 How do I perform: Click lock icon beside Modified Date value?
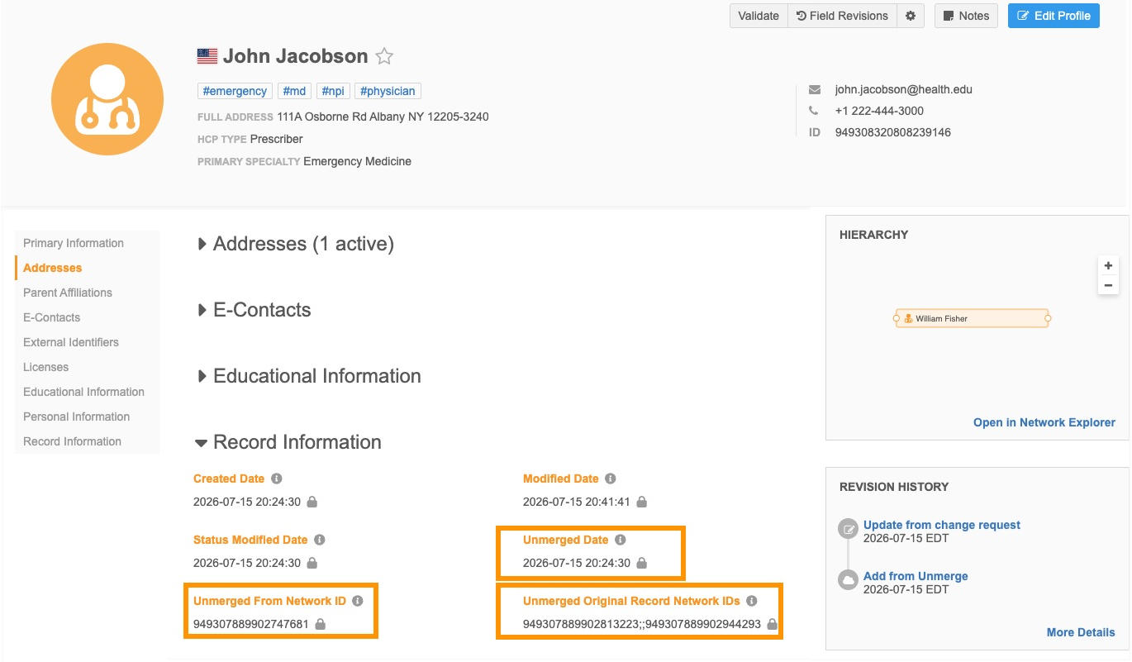pyautogui.click(x=642, y=502)
